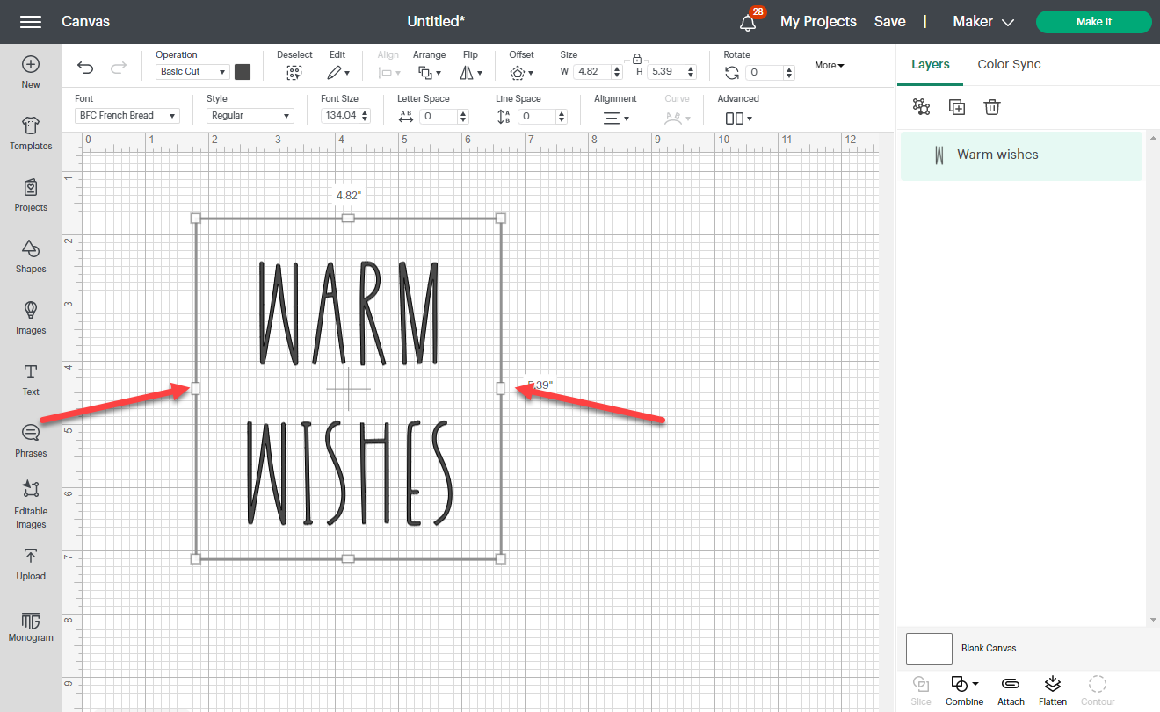Viewport: 1160px width, 712px height.
Task: Attach the Warm wishes layer
Action: [1010, 690]
